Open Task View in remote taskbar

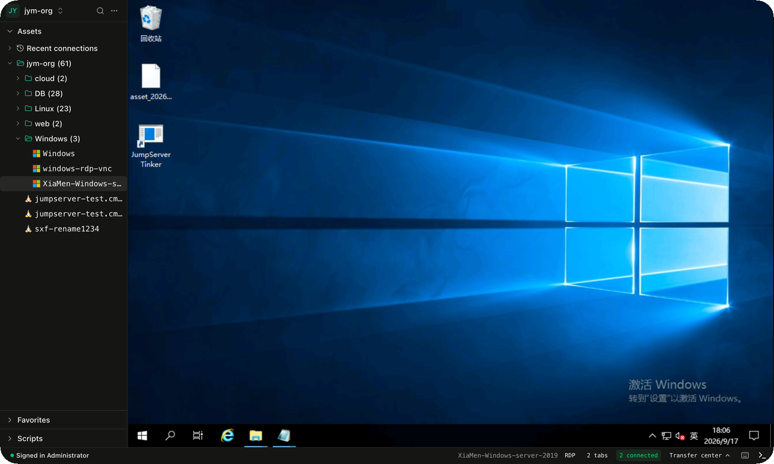[198, 436]
